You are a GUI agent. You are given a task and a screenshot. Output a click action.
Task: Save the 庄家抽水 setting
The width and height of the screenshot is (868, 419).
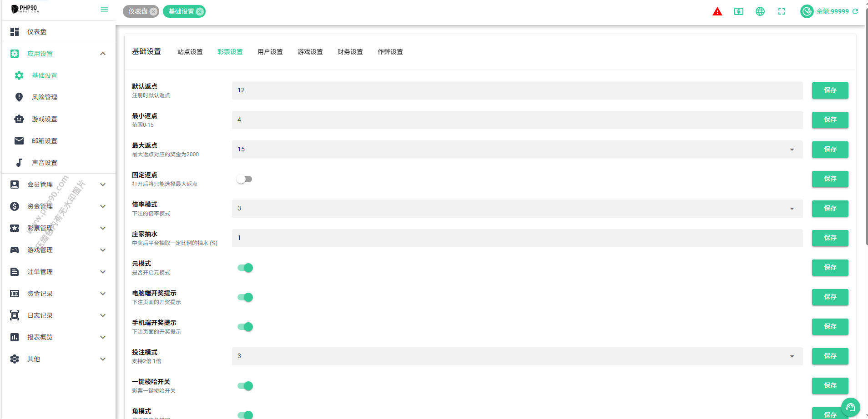(x=830, y=238)
